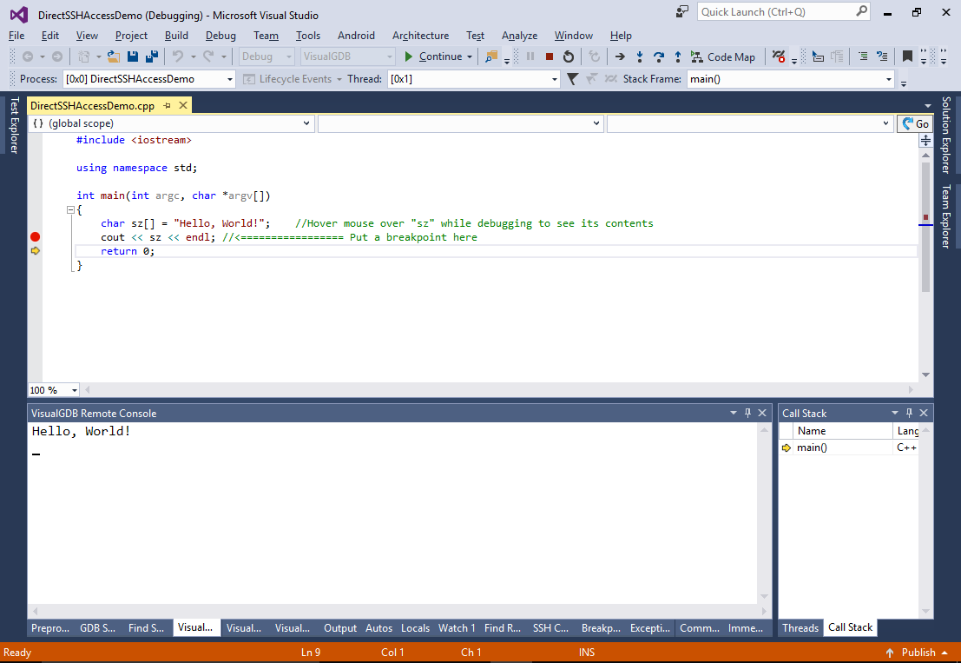This screenshot has height=663, width=961.
Task: Select the main() row in Call Stack
Action: (849, 448)
